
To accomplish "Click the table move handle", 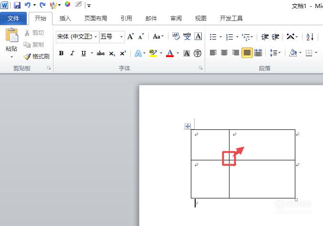I will click(x=188, y=126).
